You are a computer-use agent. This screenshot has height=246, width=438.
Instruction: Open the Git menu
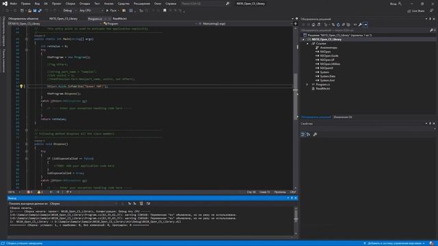pos(46,3)
